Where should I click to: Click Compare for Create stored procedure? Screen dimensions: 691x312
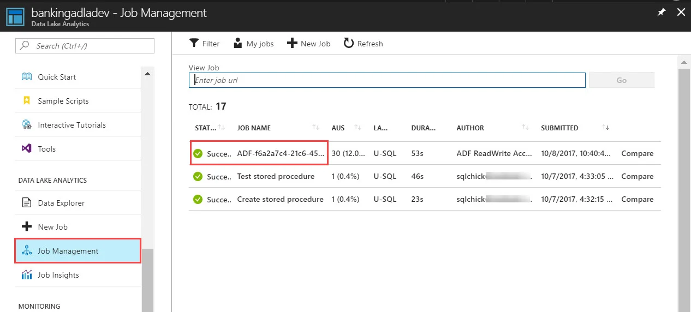[637, 200]
